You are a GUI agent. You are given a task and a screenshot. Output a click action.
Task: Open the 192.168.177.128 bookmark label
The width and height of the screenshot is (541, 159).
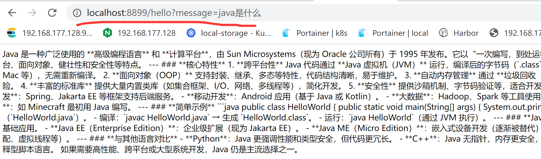pos(146,33)
